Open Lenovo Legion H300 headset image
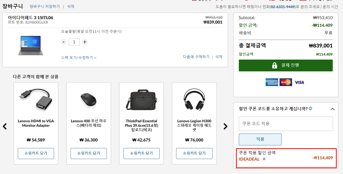This screenshot has width=343, height=174. [194, 101]
